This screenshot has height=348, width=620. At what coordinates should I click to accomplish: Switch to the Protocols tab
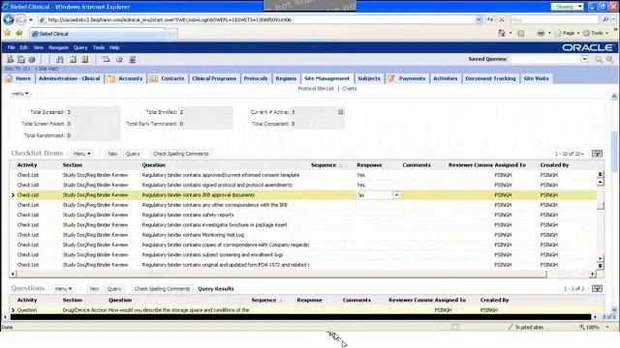coord(256,78)
